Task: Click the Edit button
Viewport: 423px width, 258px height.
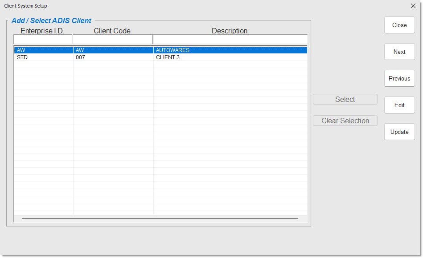Action: tap(399, 105)
